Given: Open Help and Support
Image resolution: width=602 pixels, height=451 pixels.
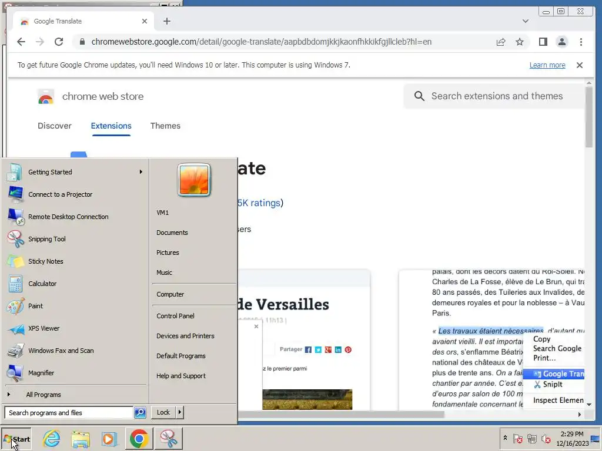Looking at the screenshot, I should coord(181,376).
